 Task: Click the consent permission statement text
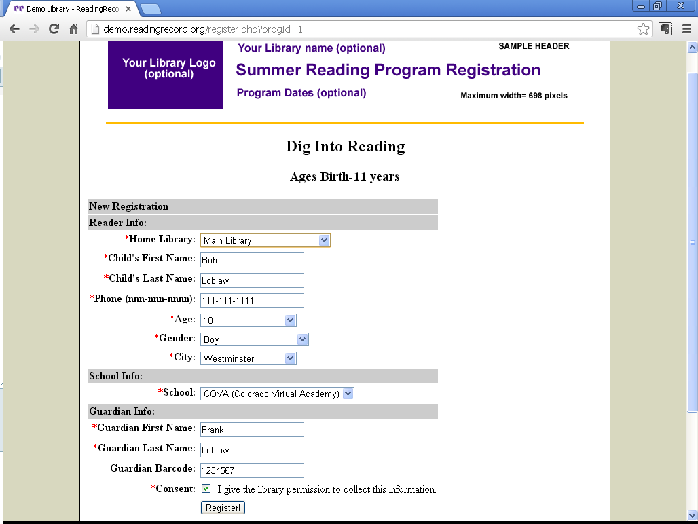click(327, 489)
